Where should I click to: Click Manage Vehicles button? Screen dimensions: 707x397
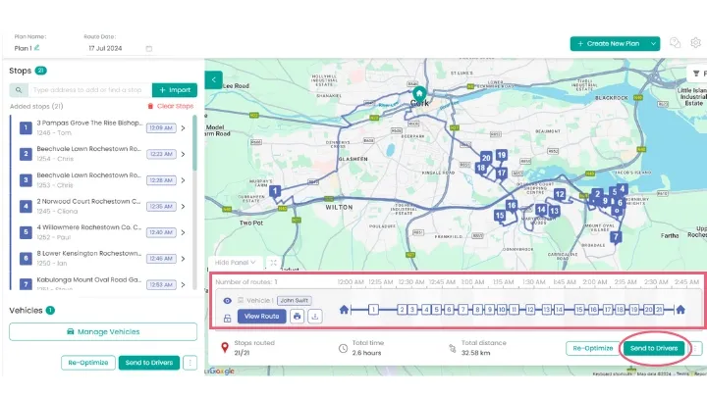point(102,332)
